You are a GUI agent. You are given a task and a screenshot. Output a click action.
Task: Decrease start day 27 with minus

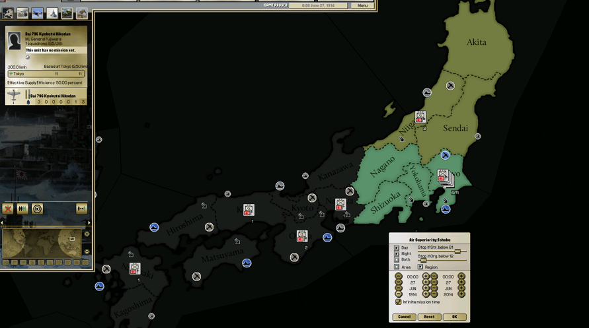click(399, 282)
